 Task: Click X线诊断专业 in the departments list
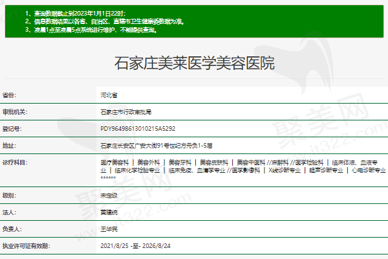[285, 170]
